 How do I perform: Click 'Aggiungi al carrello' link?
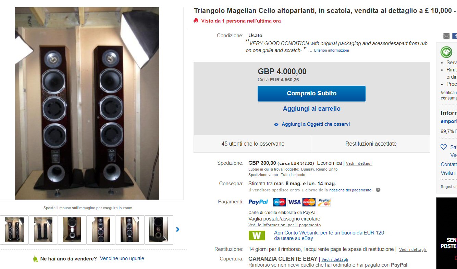311,109
